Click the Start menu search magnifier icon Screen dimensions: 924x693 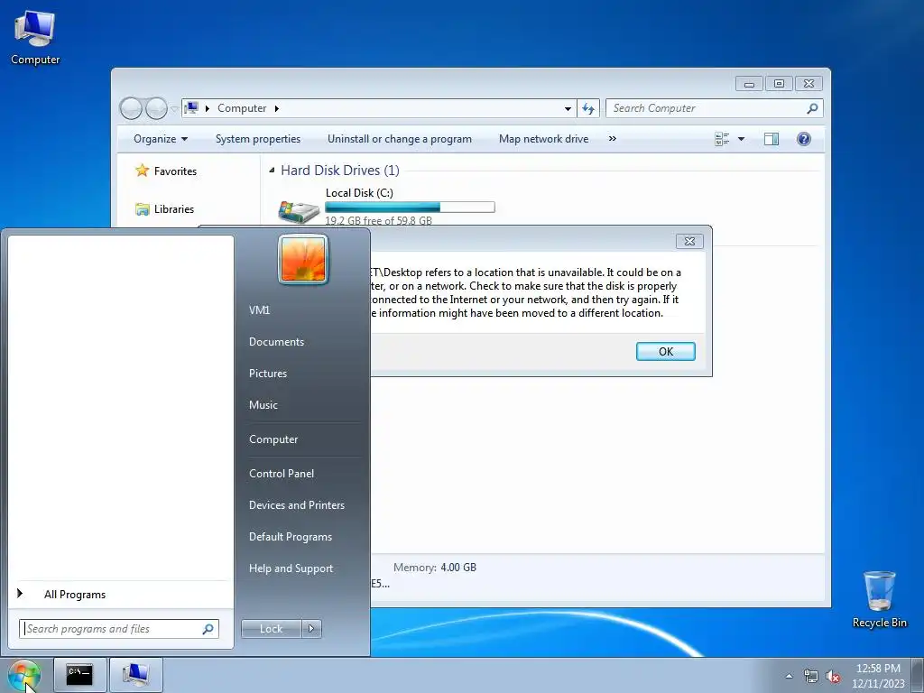pos(208,629)
